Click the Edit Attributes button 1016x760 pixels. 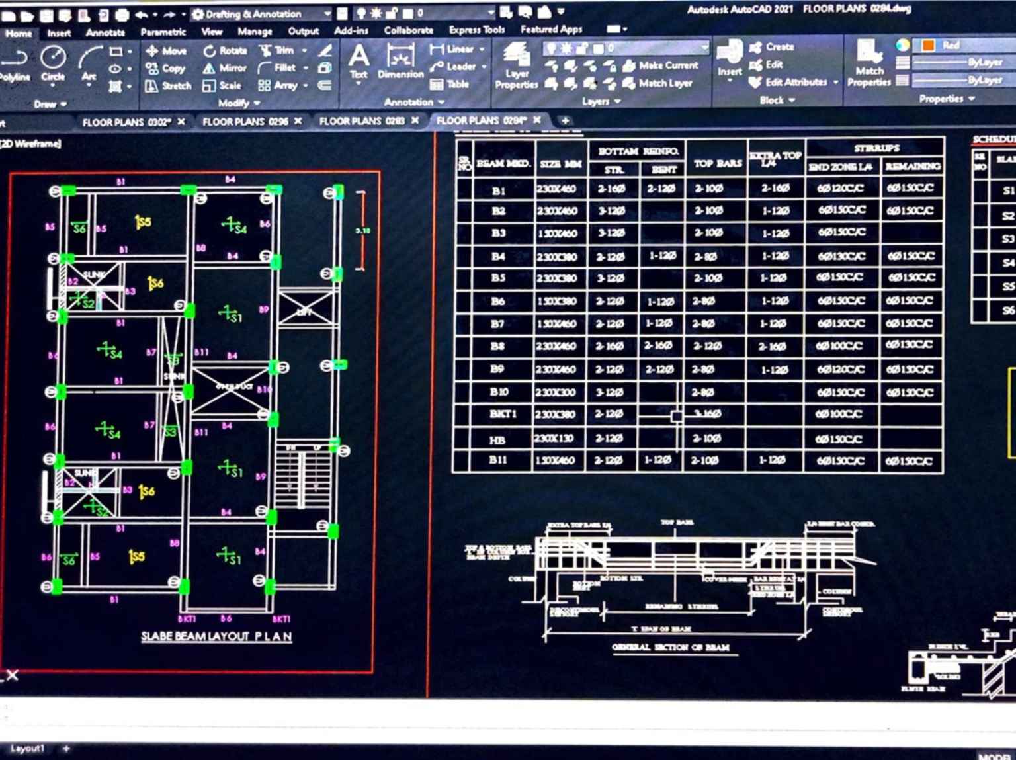pyautogui.click(x=794, y=83)
